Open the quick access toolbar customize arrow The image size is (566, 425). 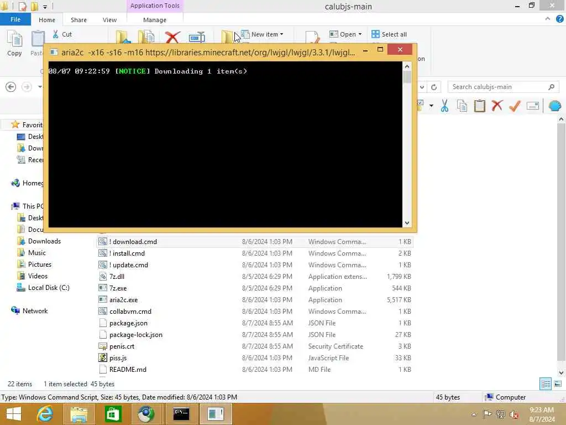click(x=45, y=7)
